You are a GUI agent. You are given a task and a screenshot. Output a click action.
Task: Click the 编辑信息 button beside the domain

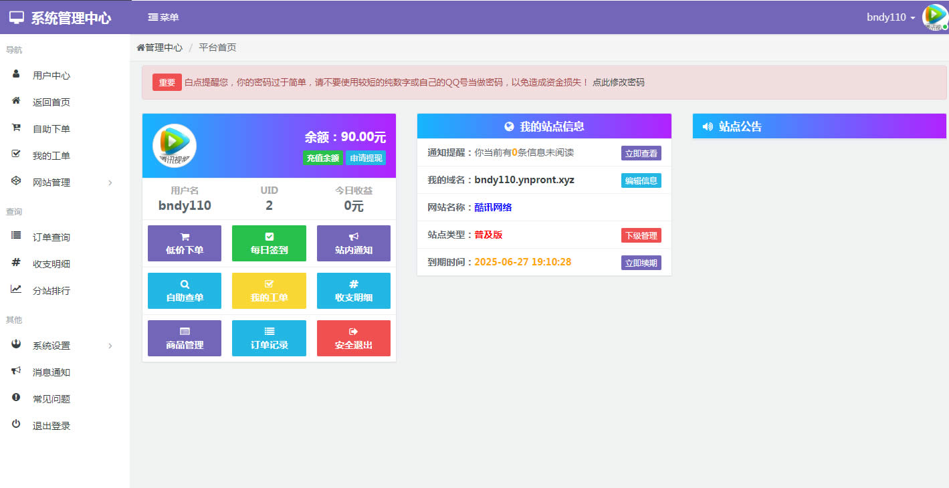tap(641, 180)
